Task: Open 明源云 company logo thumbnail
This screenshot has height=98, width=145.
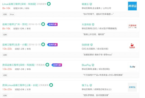Action: [x=132, y=6]
